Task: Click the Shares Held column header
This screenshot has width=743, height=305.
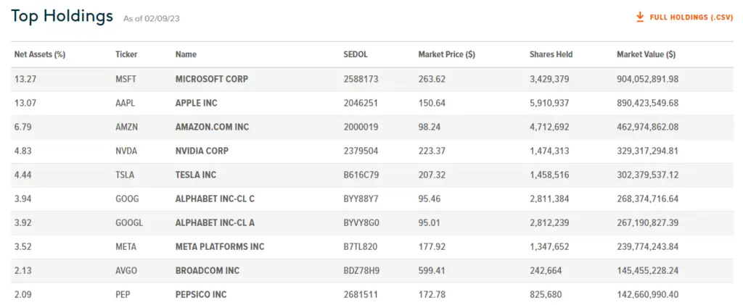Action: pyautogui.click(x=551, y=54)
